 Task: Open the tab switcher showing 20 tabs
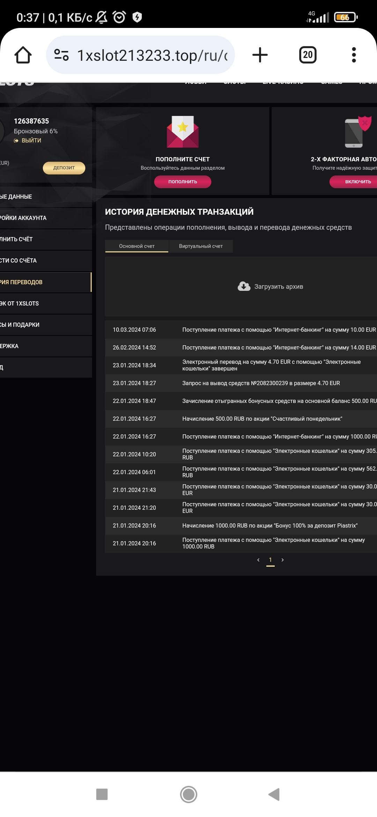[308, 55]
